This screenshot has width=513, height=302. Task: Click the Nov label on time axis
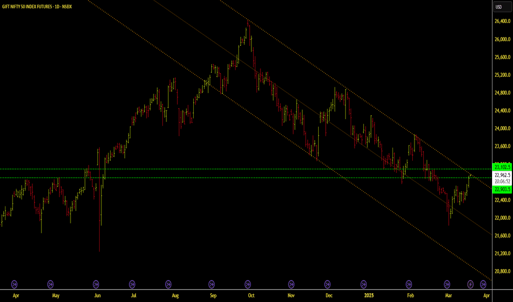291,295
